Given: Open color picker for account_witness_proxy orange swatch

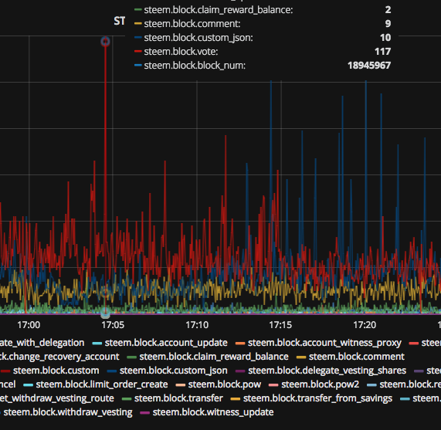Looking at the screenshot, I should (240, 344).
